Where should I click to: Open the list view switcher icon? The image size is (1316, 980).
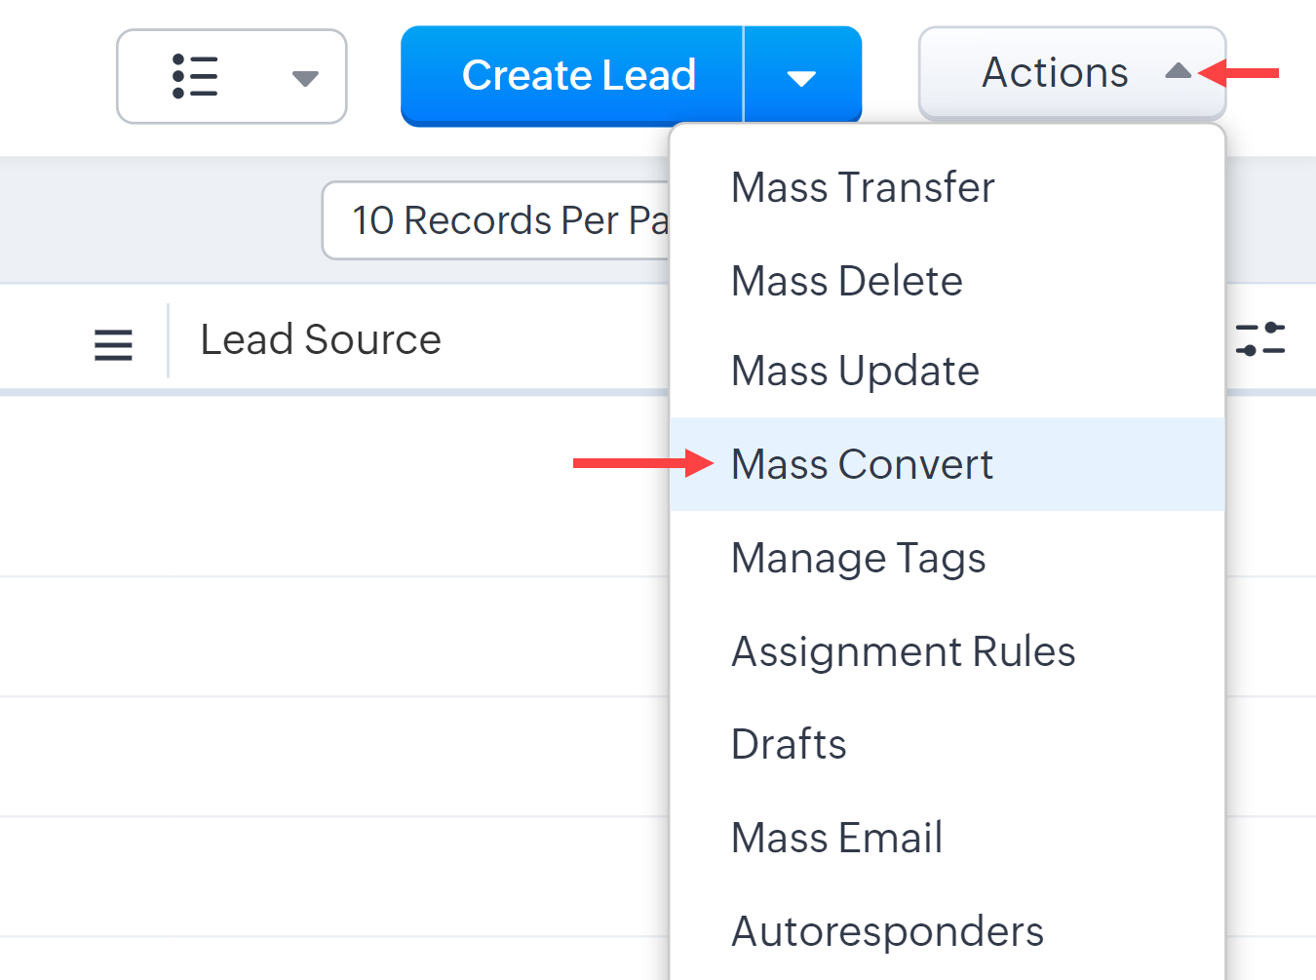pyautogui.click(x=195, y=76)
